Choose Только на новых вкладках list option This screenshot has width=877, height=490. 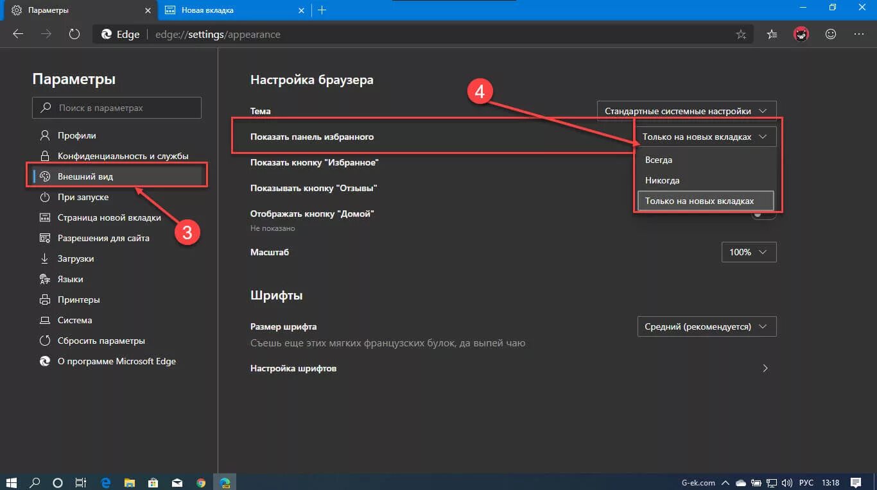pos(705,201)
